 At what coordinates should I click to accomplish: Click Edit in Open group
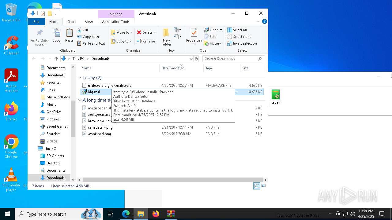tap(210, 37)
